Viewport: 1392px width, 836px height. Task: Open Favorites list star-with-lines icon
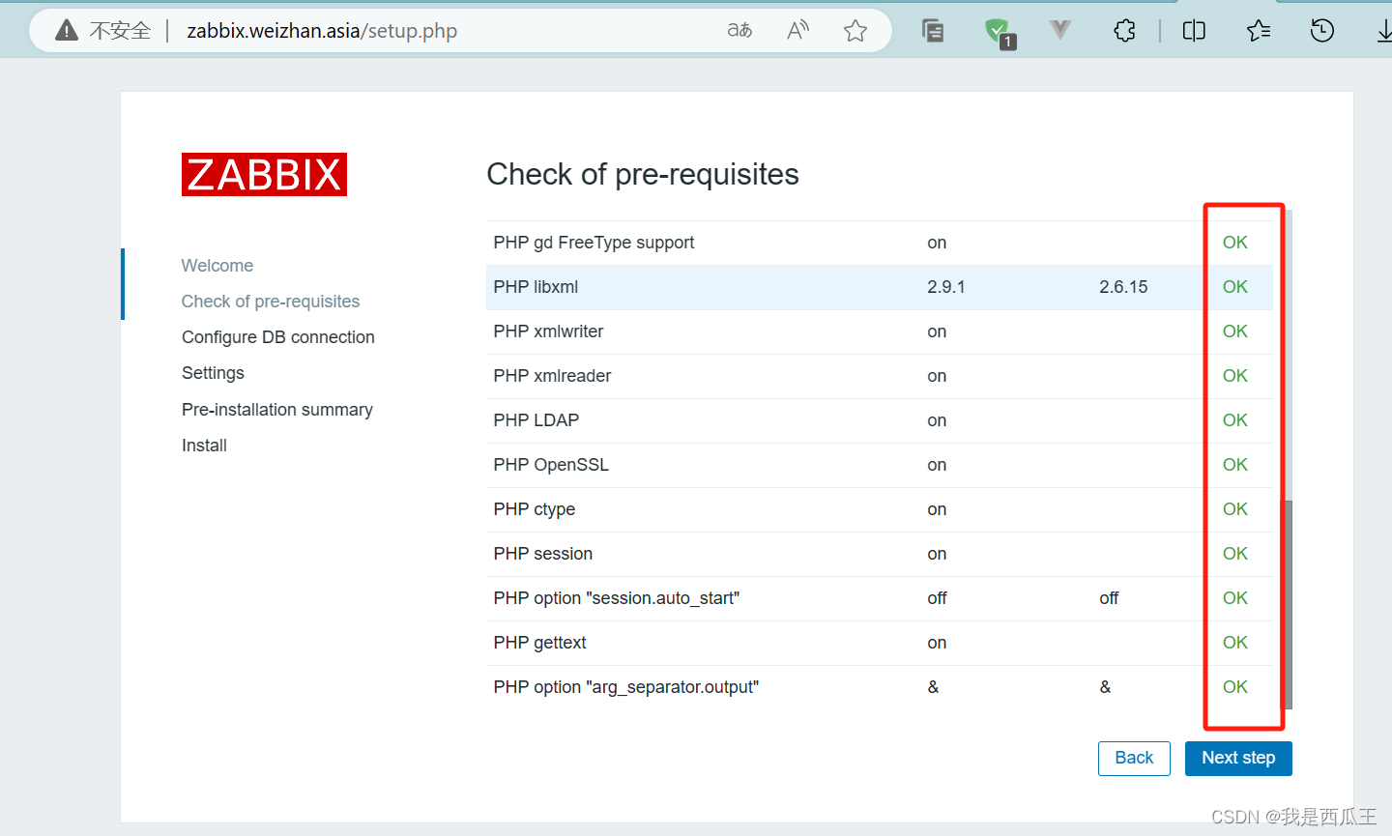tap(1258, 30)
